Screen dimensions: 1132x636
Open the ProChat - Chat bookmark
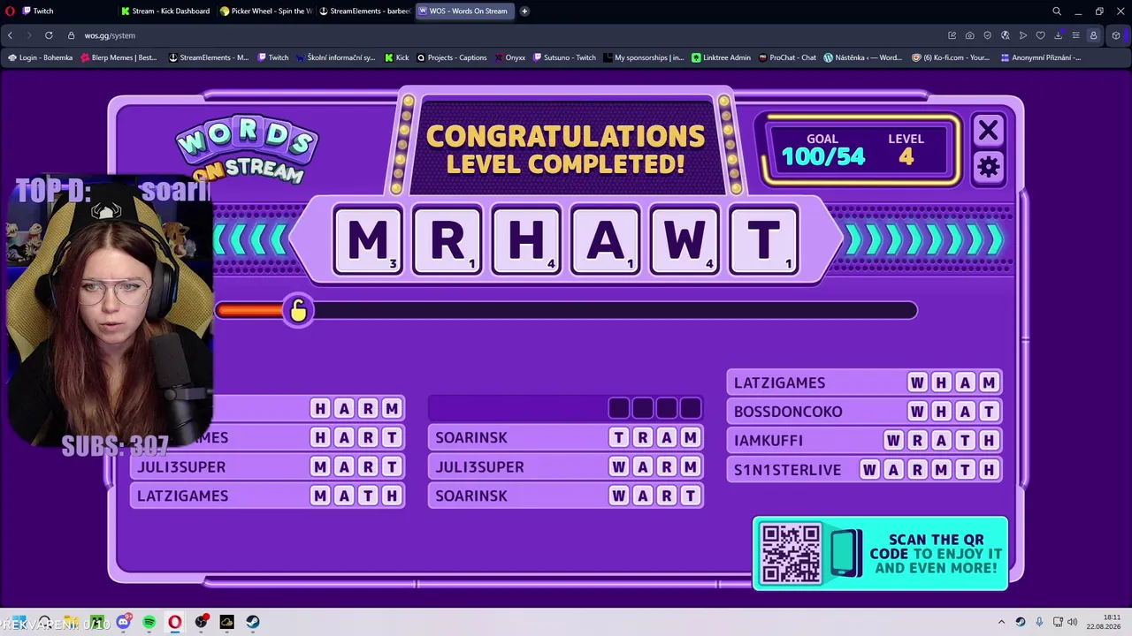pyautogui.click(x=786, y=57)
